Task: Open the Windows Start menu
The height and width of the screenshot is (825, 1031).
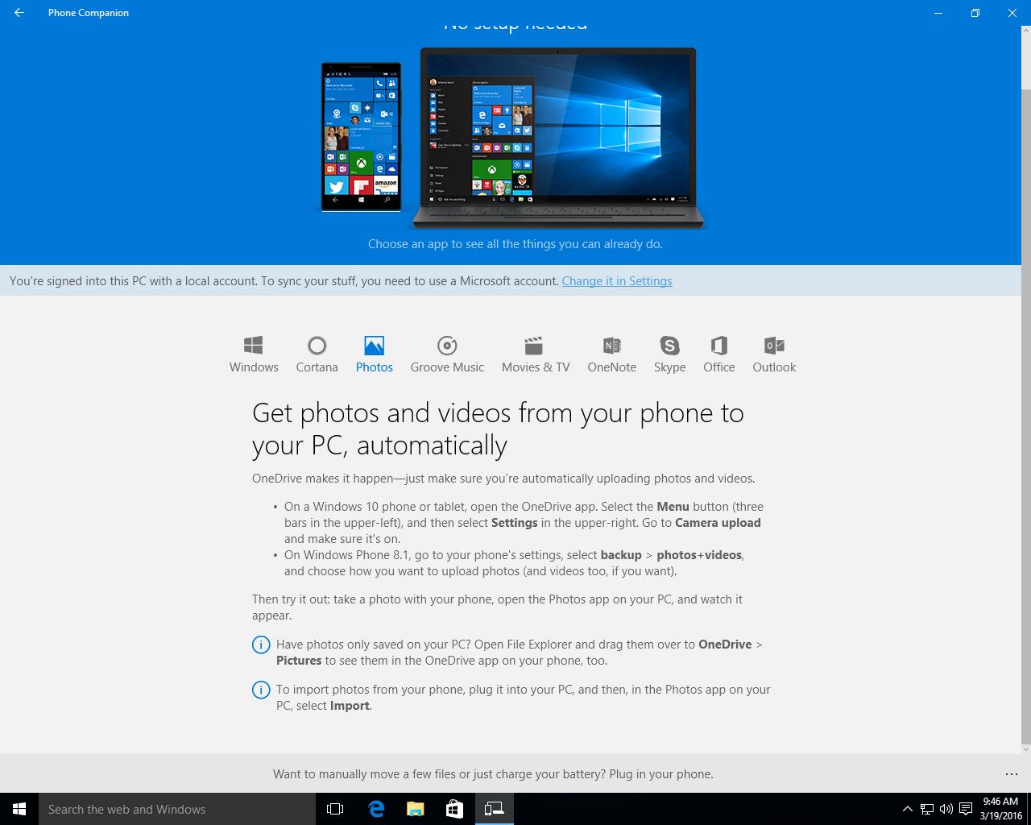Action: pyautogui.click(x=19, y=809)
